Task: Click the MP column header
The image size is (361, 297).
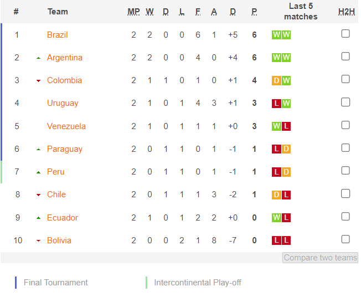Action: pyautogui.click(x=133, y=12)
